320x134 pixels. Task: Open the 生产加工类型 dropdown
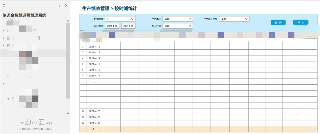coord(234,19)
